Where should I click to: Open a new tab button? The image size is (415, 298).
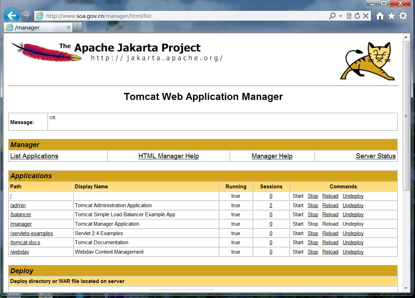[78, 27]
